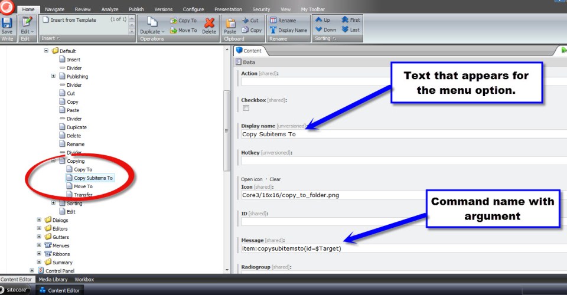Click the Save icon in ribbon
This screenshot has width=567, height=295.
6,23
